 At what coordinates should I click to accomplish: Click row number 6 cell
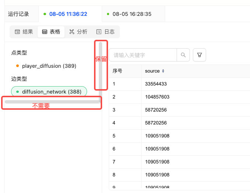(125, 149)
